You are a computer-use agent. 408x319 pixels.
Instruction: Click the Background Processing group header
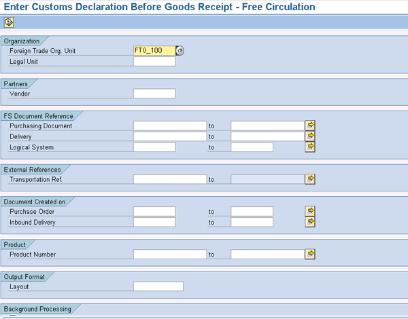(x=37, y=309)
